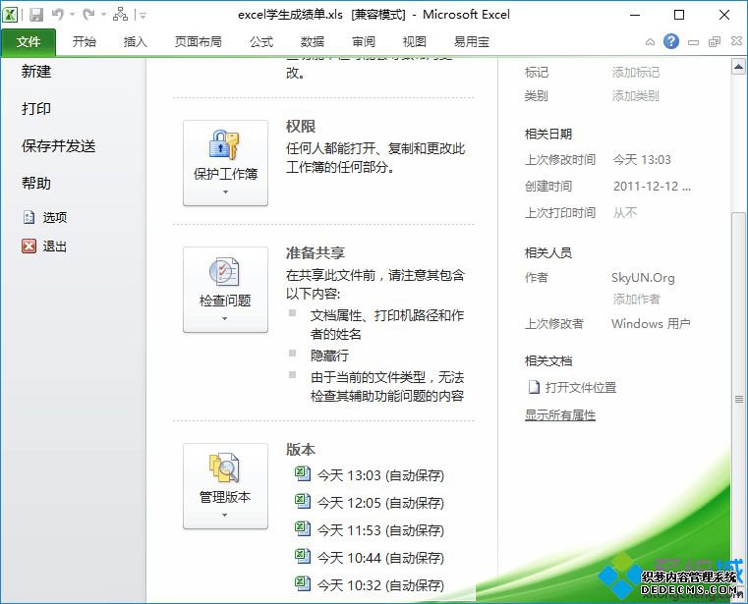This screenshot has width=748, height=604.
Task: Click the lock and key icon
Action: tap(224, 144)
